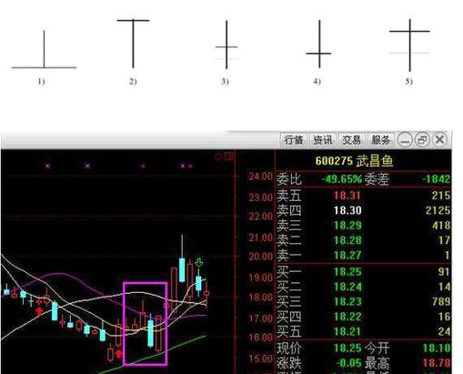463x374 pixels.
Task: Open the 服务 tab
Action: (x=381, y=140)
